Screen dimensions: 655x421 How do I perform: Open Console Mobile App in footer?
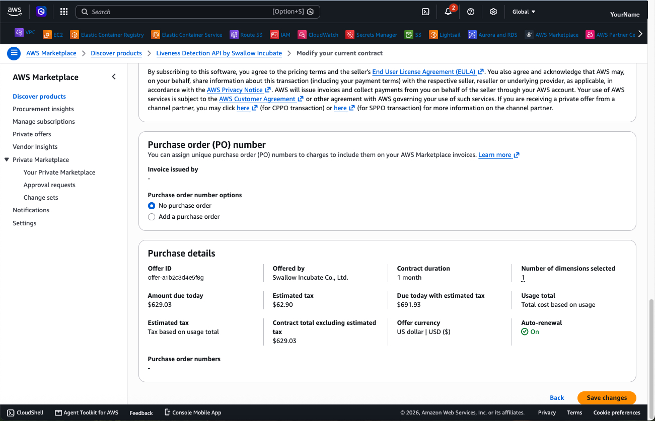point(193,412)
